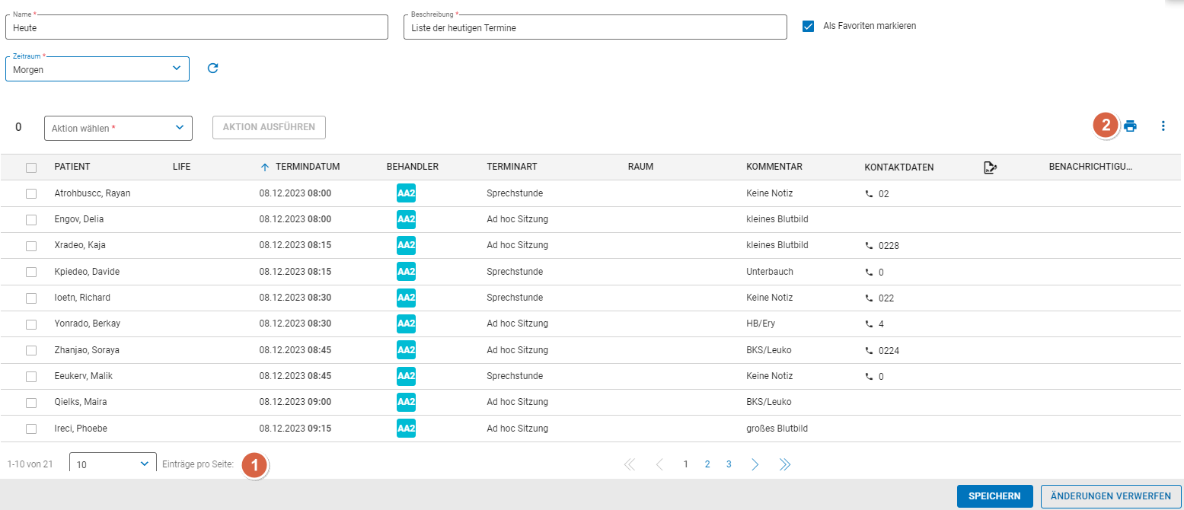Image resolution: width=1184 pixels, height=510 pixels.
Task: Open the entries per page dropdown
Action: (x=113, y=464)
